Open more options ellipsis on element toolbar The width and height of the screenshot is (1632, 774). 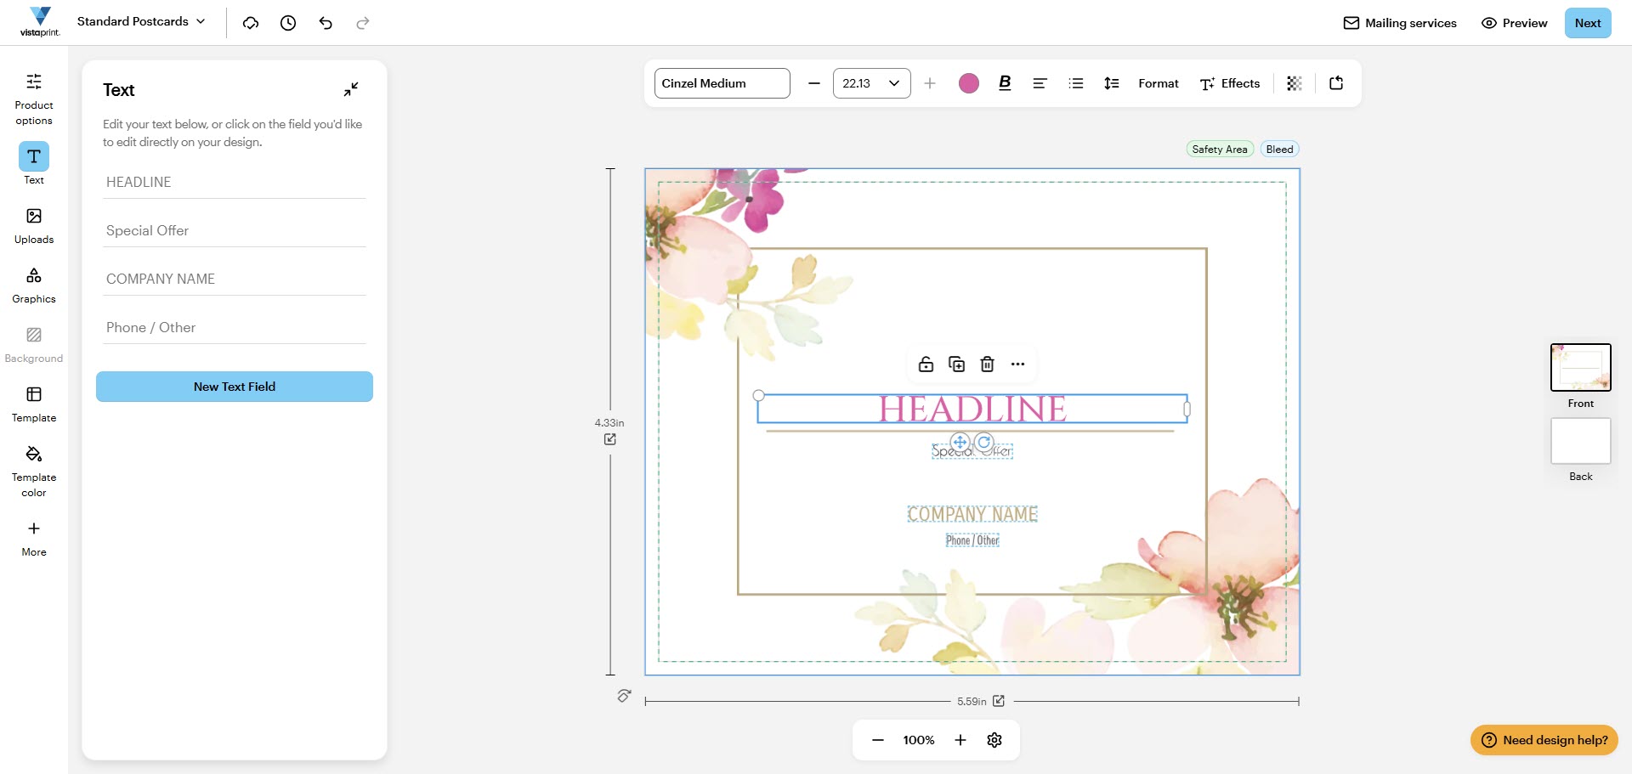1018,364
